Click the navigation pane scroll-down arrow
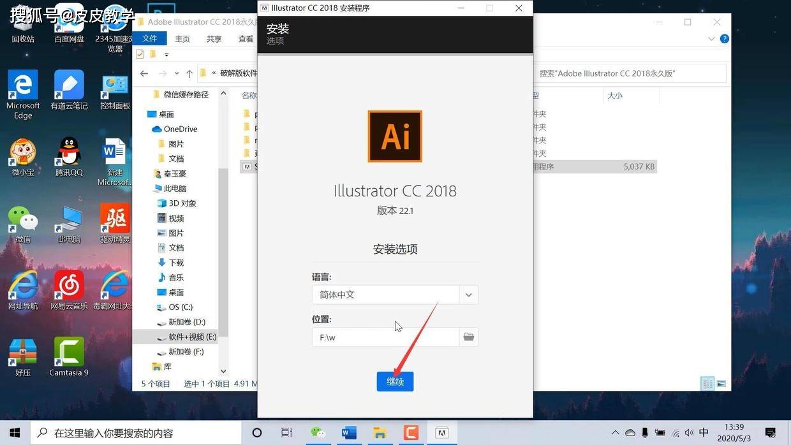 pyautogui.click(x=223, y=371)
